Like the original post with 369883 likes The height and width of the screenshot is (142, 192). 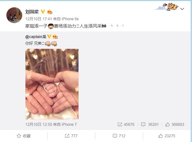[175, 125]
